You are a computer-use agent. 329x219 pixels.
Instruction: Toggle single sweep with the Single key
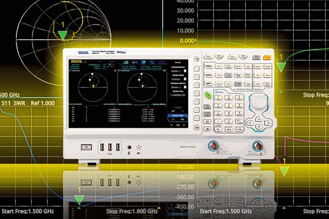pyautogui.click(x=238, y=84)
